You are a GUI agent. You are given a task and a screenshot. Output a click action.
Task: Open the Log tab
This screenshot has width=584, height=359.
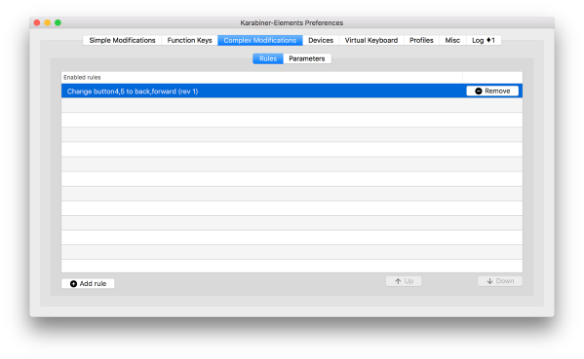(484, 40)
